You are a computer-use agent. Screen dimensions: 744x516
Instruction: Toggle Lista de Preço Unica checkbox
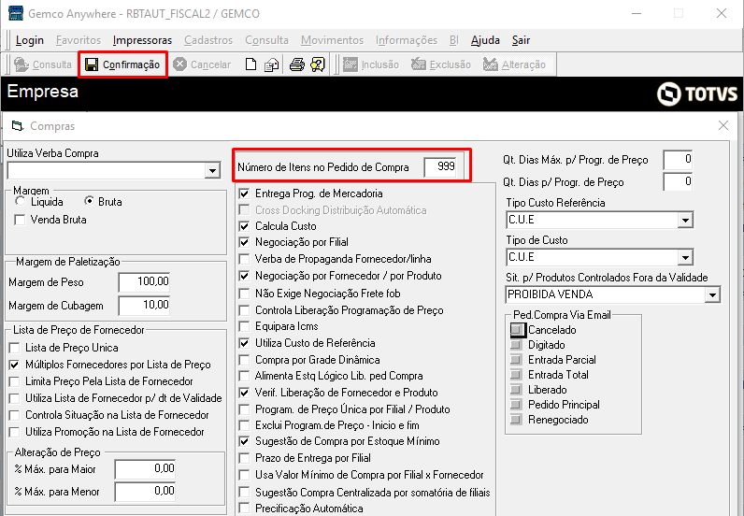[x=15, y=348]
